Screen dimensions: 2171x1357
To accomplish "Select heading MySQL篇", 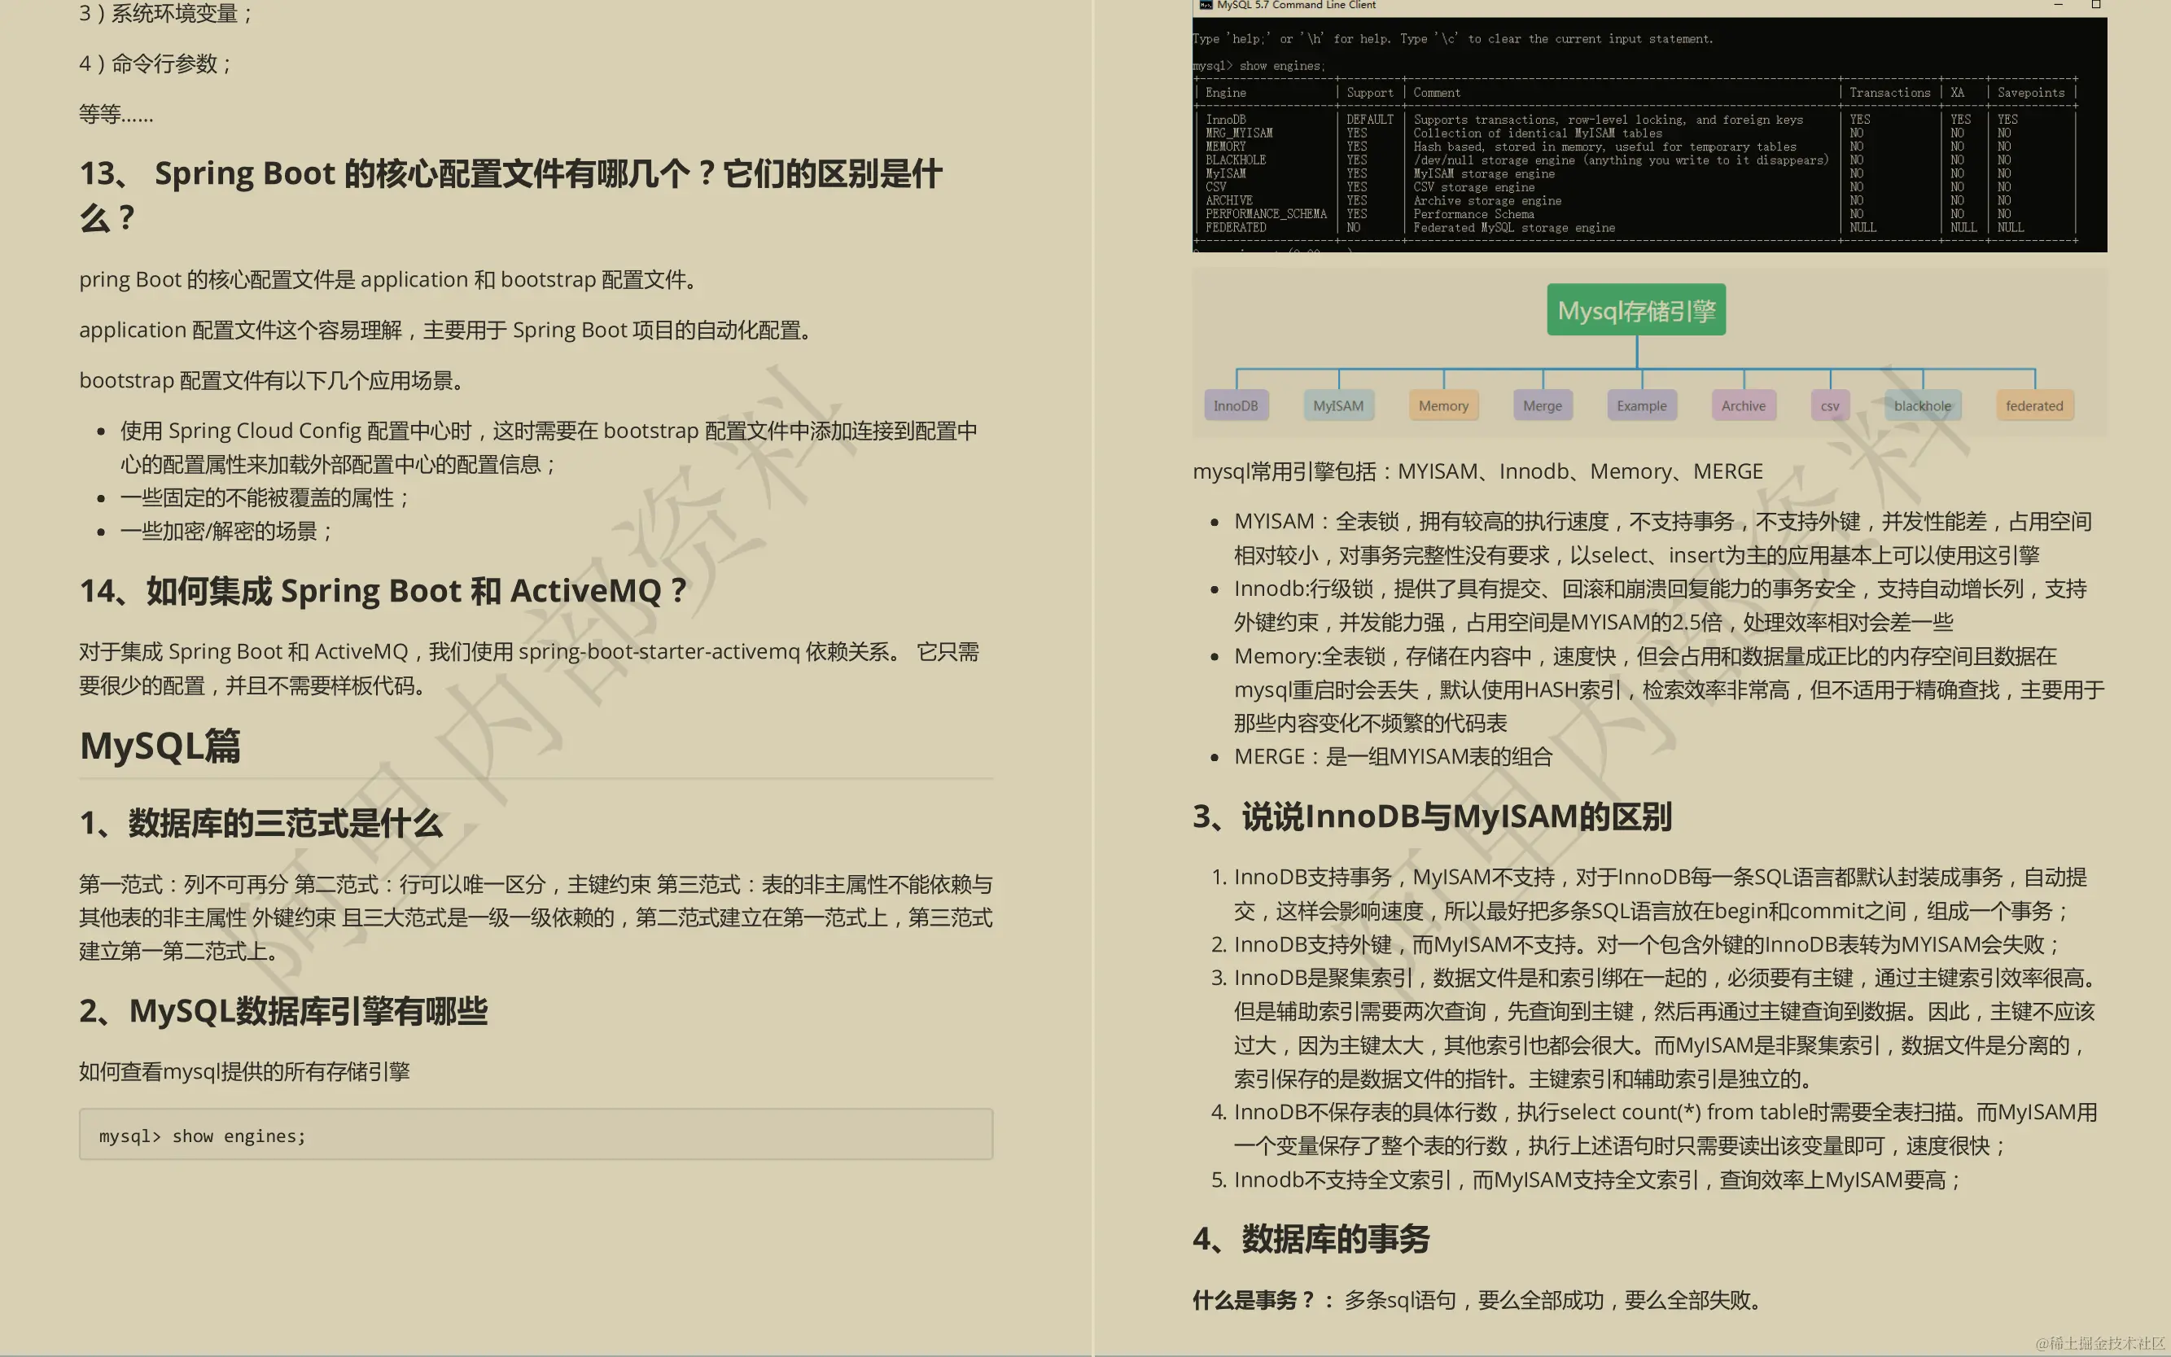I will [160, 746].
